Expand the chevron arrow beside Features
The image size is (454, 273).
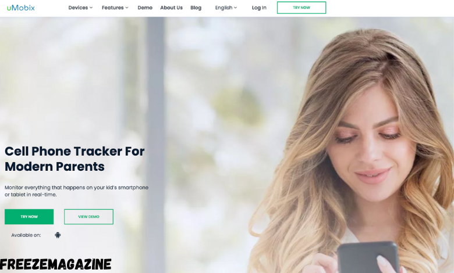click(127, 8)
